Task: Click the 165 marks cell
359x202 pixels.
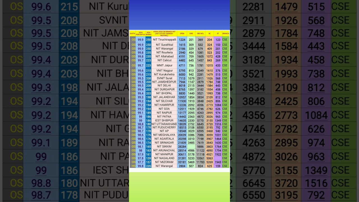Action: point(148,146)
